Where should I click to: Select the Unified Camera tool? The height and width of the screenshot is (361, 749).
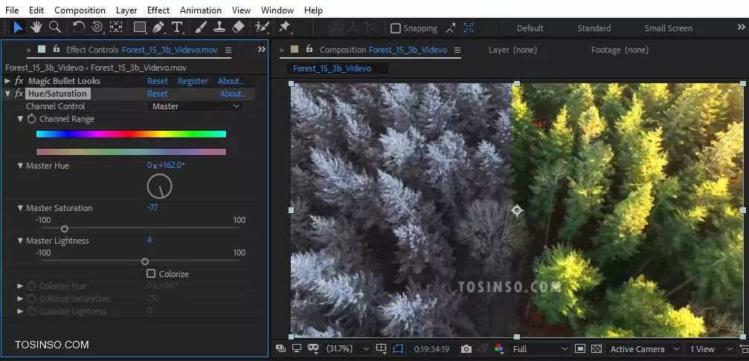97,27
